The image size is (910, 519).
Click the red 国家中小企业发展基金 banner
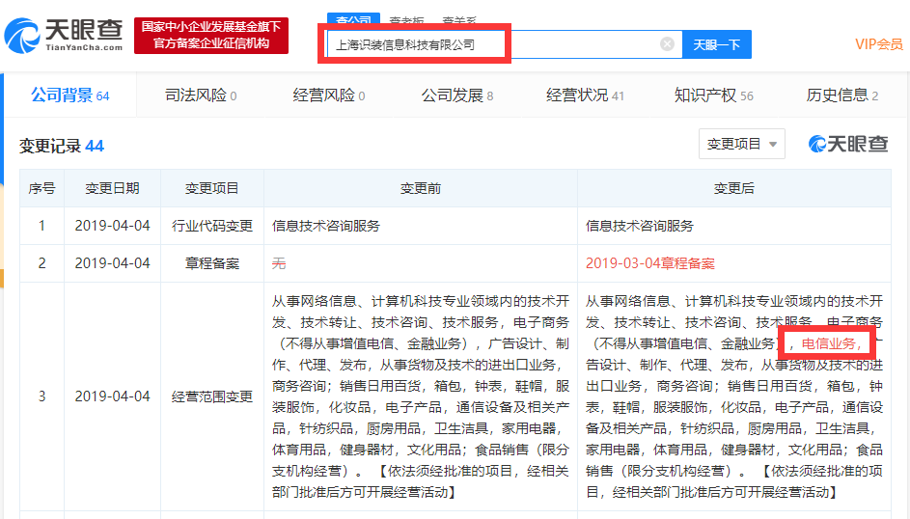[211, 36]
